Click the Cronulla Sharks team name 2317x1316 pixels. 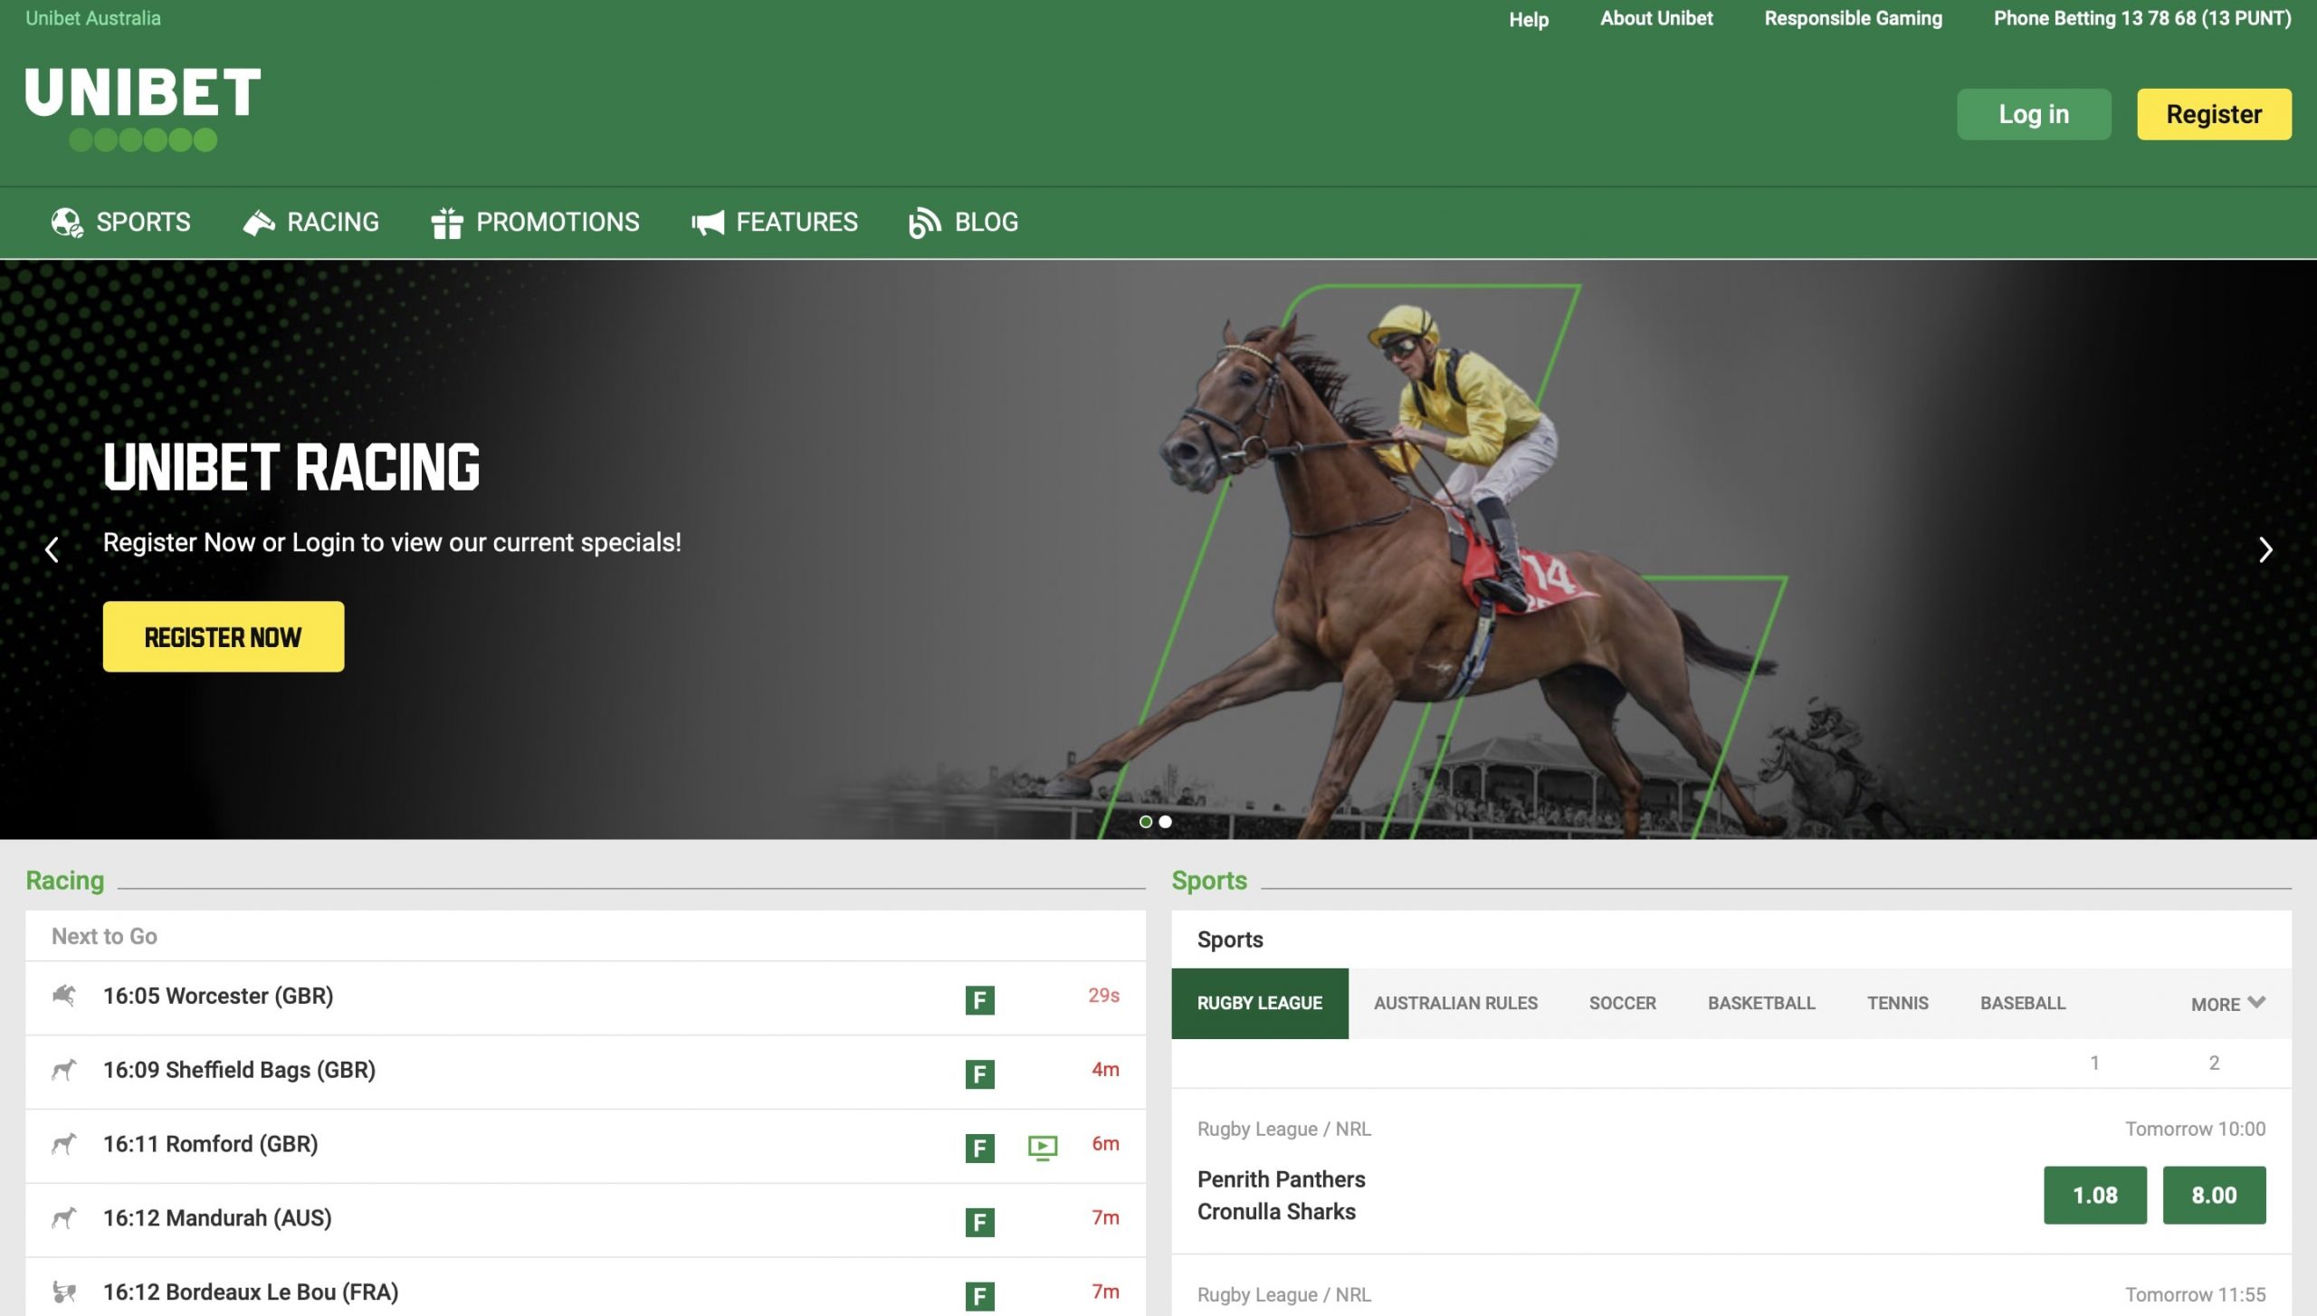tap(1276, 1212)
